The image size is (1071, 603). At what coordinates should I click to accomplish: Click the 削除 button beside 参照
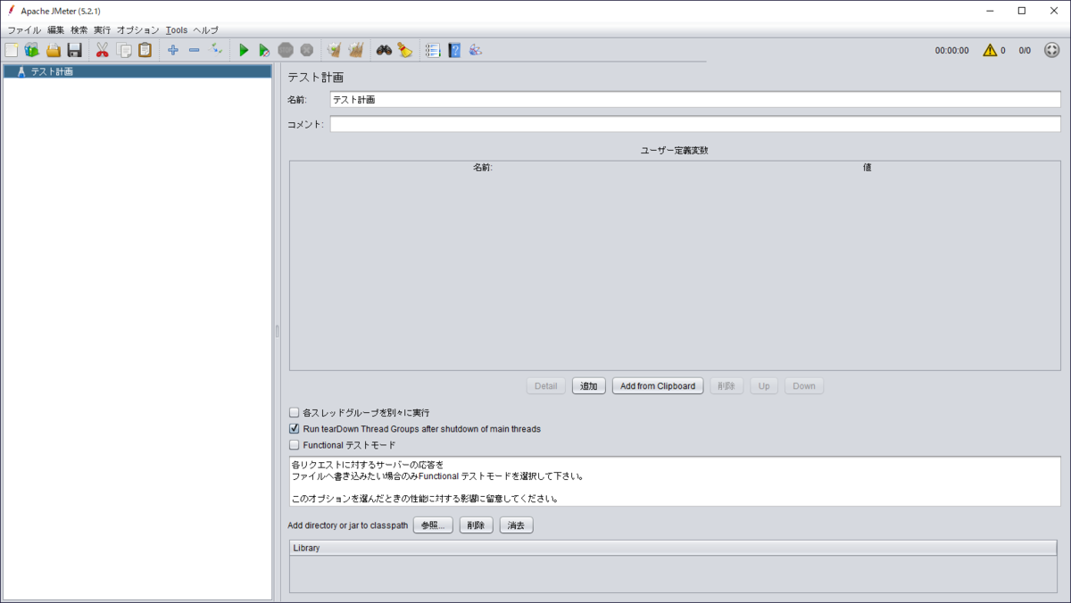477,525
